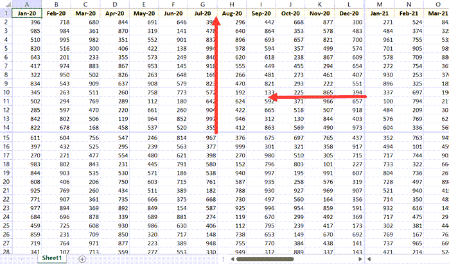Viewport: 449px width, 264px height.
Task: Select column G header
Action: [x=204, y=4]
